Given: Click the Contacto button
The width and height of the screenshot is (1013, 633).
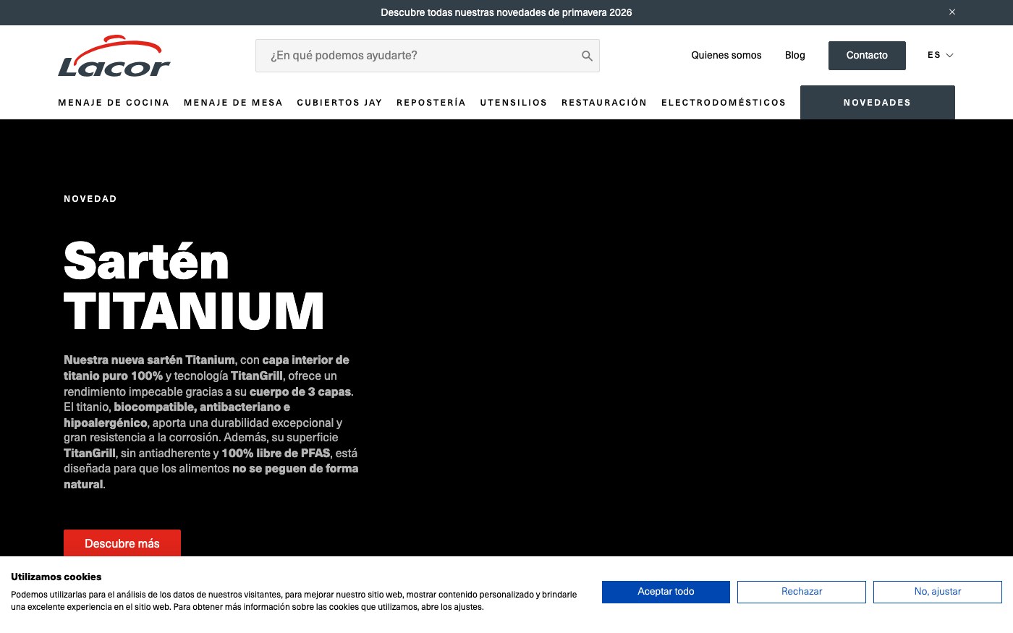Looking at the screenshot, I should point(867,56).
